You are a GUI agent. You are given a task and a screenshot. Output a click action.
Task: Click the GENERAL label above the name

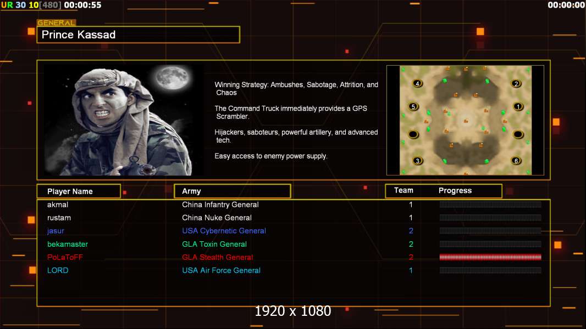57,22
